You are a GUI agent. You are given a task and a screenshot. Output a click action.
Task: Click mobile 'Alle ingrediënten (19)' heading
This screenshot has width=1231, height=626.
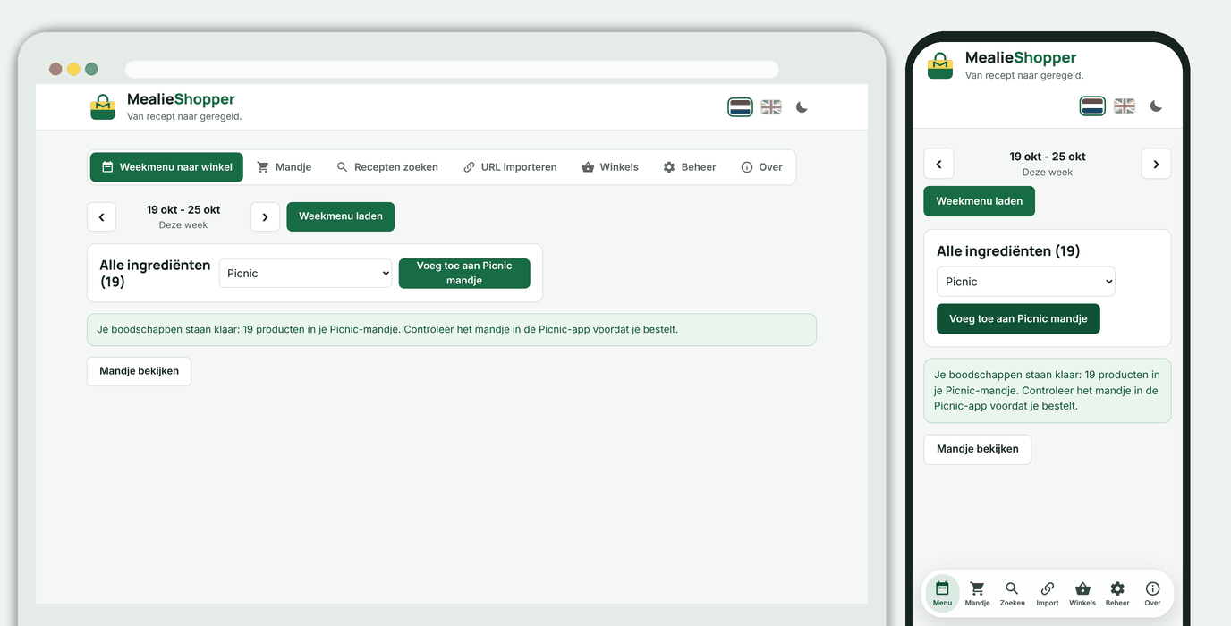tap(1008, 251)
